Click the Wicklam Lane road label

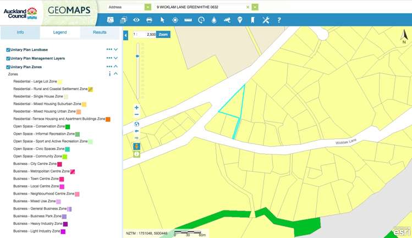(x=346, y=142)
